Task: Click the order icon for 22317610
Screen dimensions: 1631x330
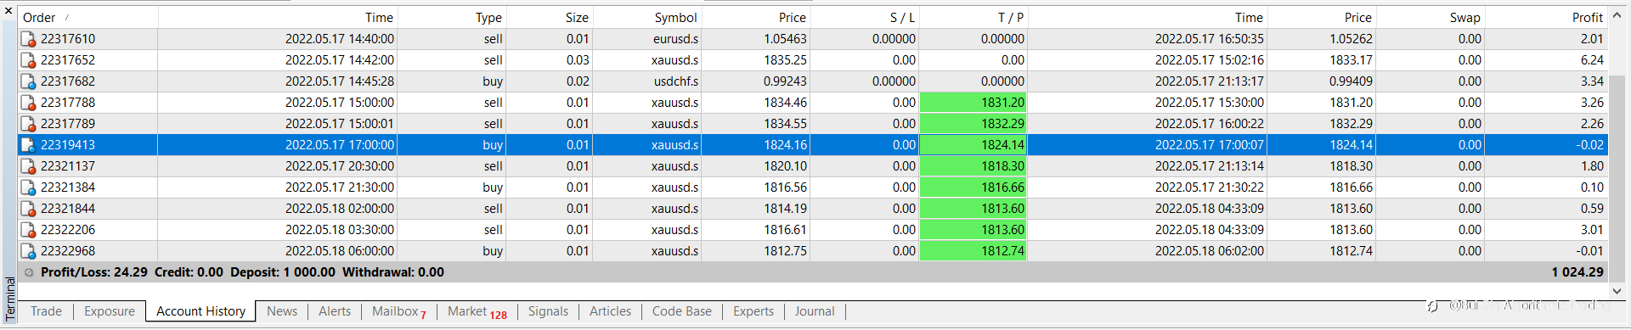Action: (28, 39)
